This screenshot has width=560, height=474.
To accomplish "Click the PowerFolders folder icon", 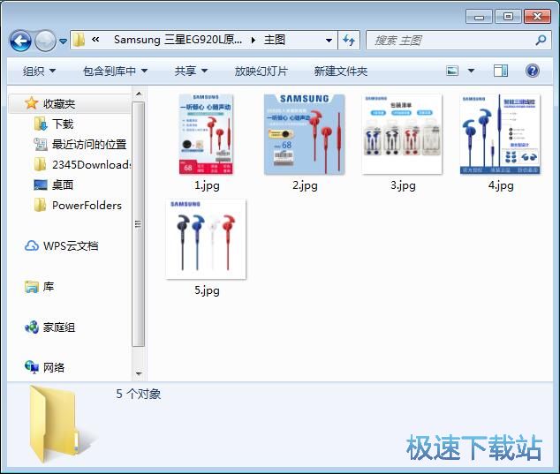I will [40, 205].
